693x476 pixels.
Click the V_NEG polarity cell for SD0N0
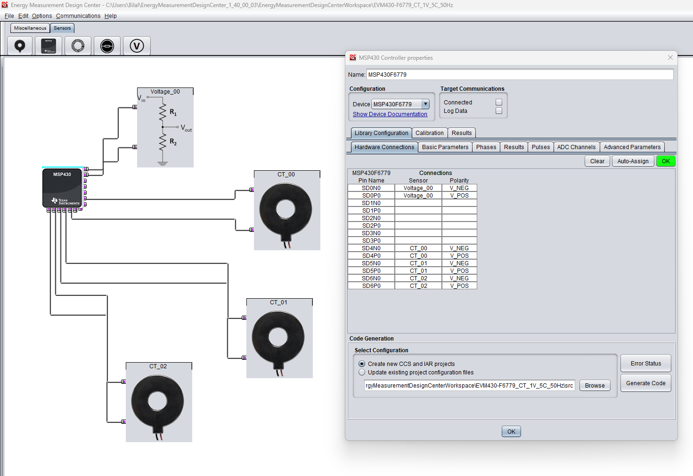point(459,188)
